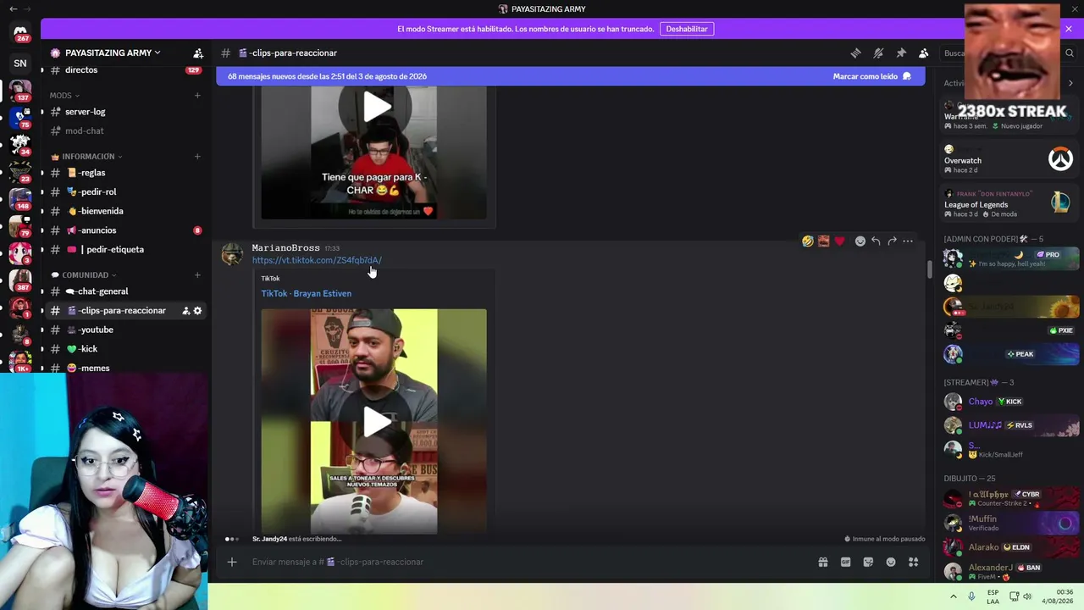This screenshot has width=1084, height=610.
Task: Play the Brayan Estiven TikTok video
Action: click(x=378, y=421)
